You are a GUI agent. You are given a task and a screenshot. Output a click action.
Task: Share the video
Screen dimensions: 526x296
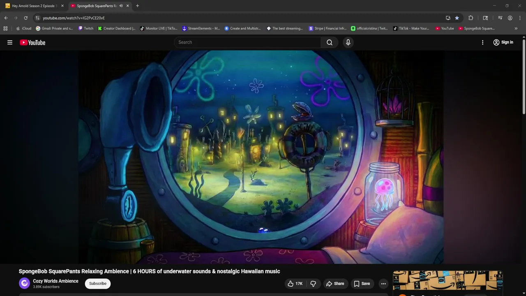335,284
